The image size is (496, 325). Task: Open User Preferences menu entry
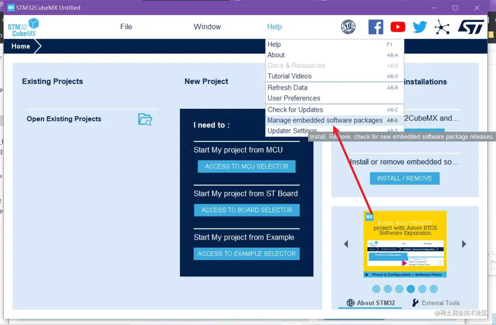335,98
